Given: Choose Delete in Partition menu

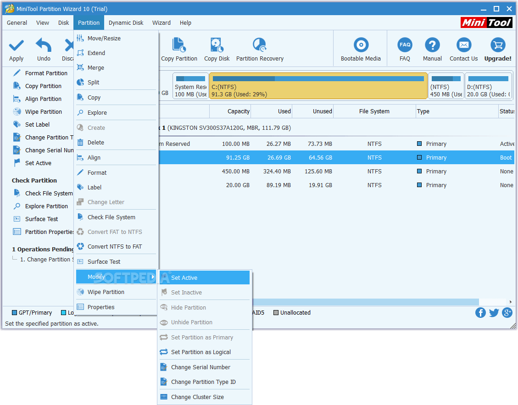Looking at the screenshot, I should click(116, 142).
